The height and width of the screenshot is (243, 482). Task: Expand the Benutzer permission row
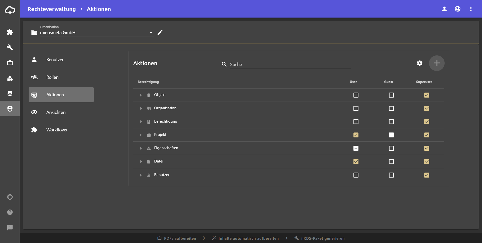tap(141, 175)
